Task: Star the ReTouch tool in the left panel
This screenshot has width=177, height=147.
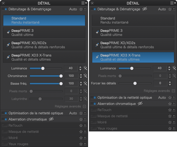Action: pos(81,126)
